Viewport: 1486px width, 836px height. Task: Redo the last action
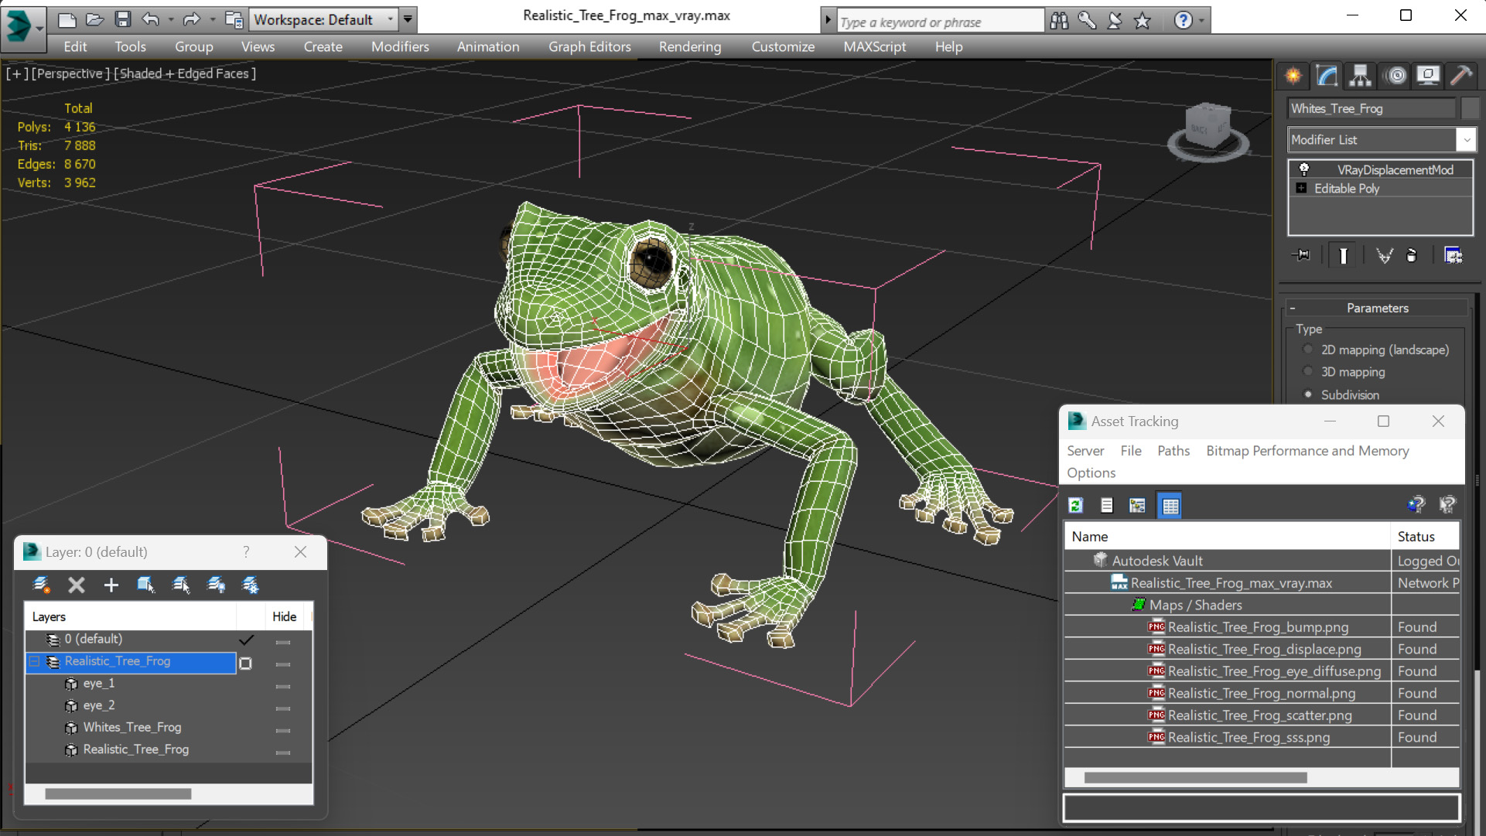(x=191, y=19)
